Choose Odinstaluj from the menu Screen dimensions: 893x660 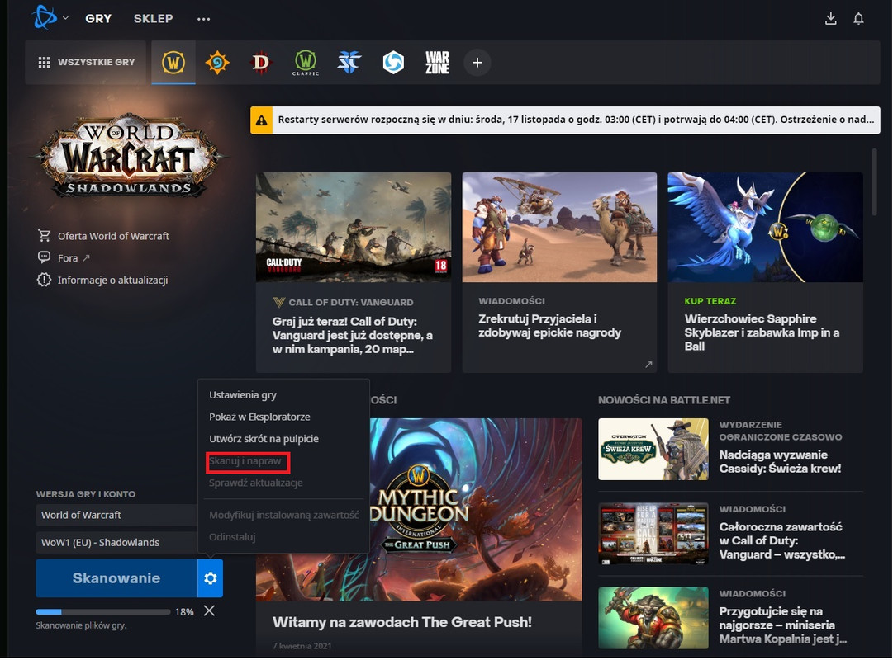[232, 536]
